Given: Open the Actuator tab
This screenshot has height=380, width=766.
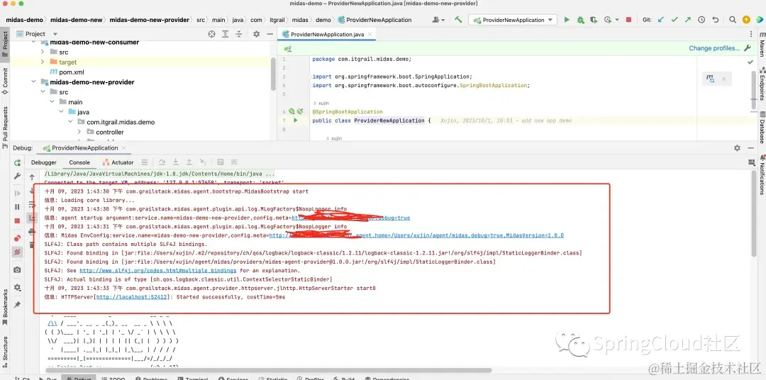Looking at the screenshot, I should 118,162.
